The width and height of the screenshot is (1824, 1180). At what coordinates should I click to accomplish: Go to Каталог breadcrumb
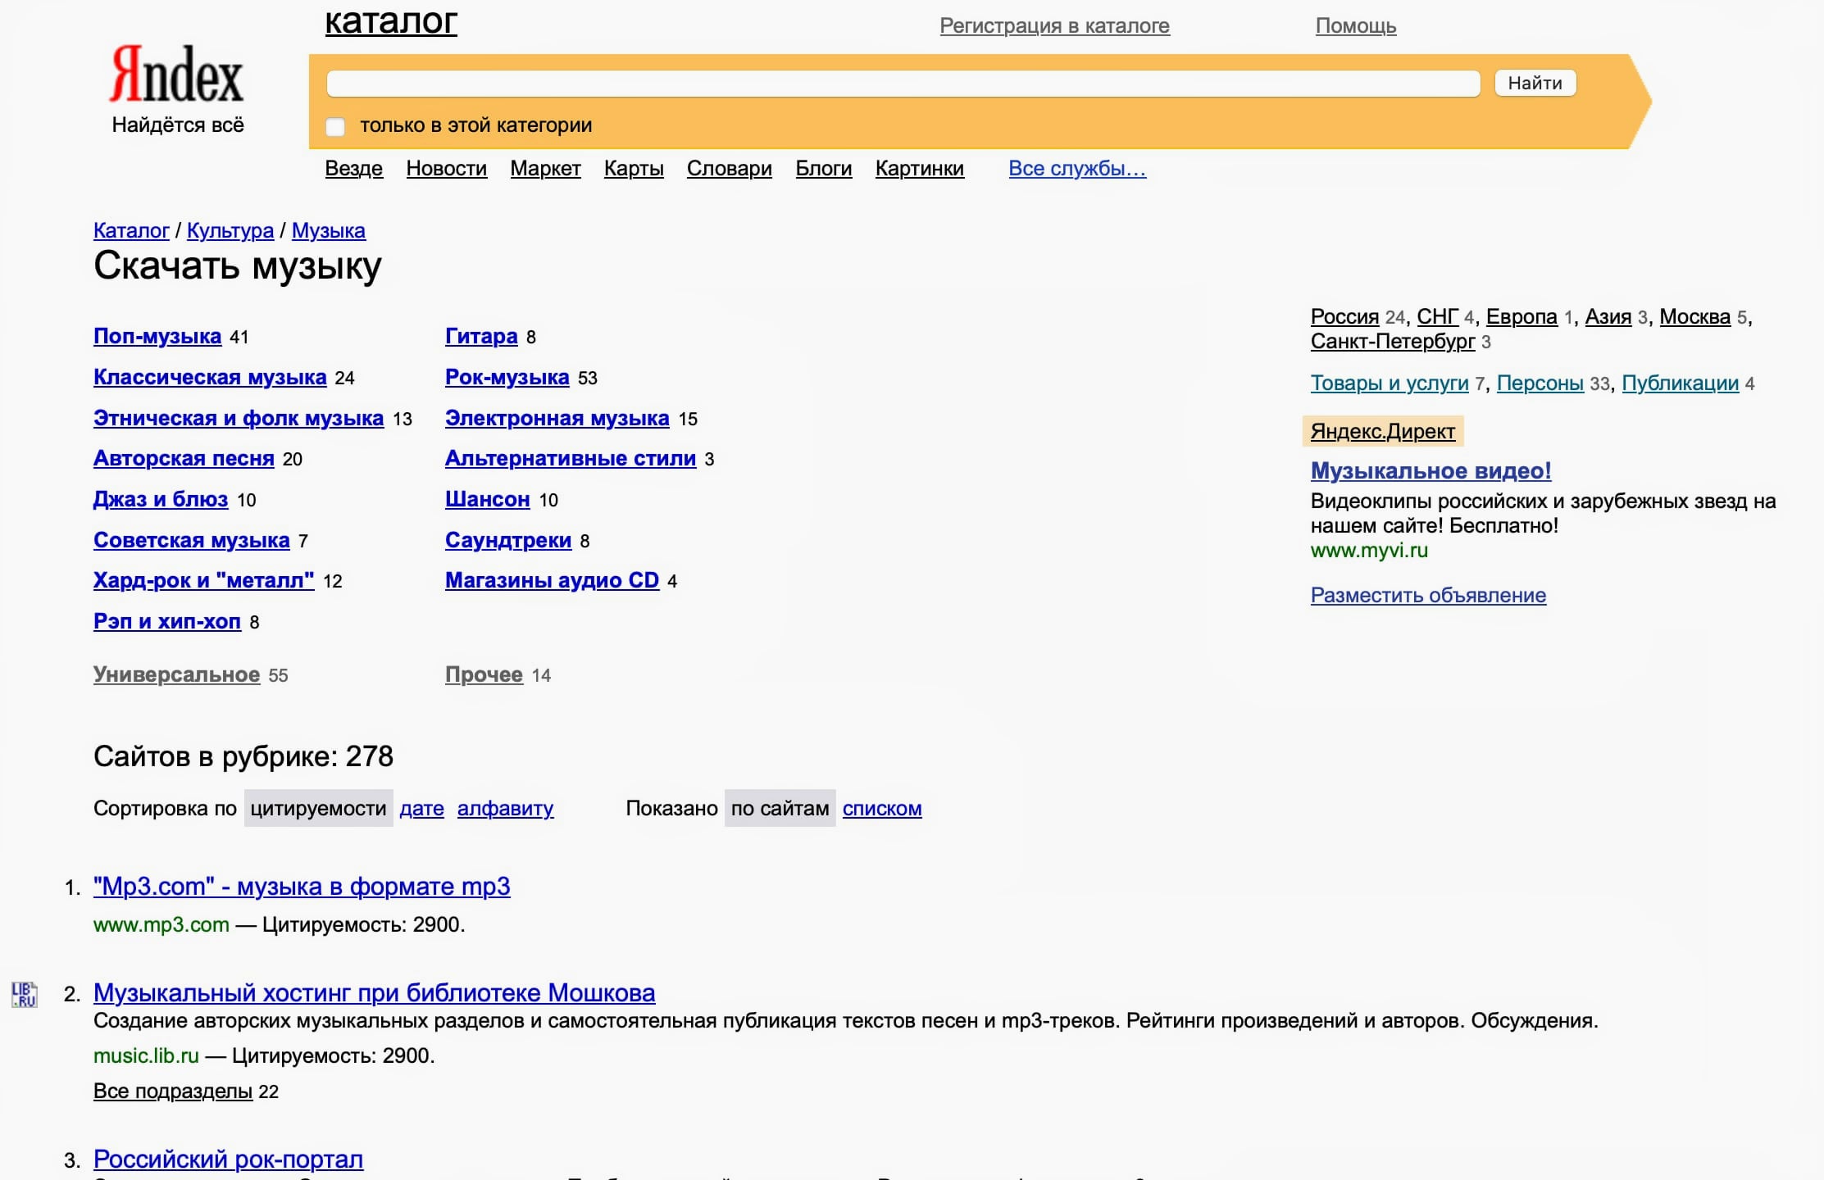(131, 231)
